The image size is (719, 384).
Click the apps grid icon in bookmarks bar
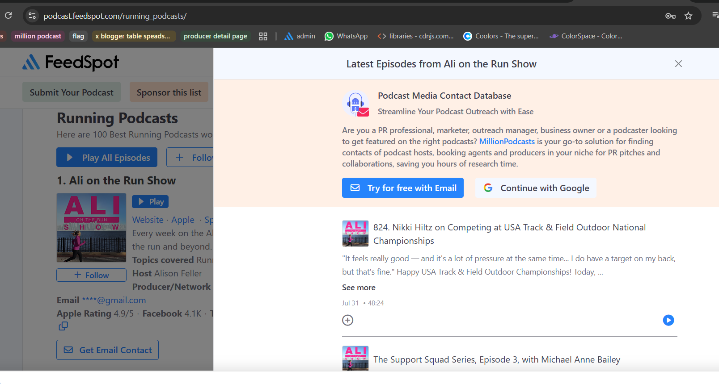(263, 36)
